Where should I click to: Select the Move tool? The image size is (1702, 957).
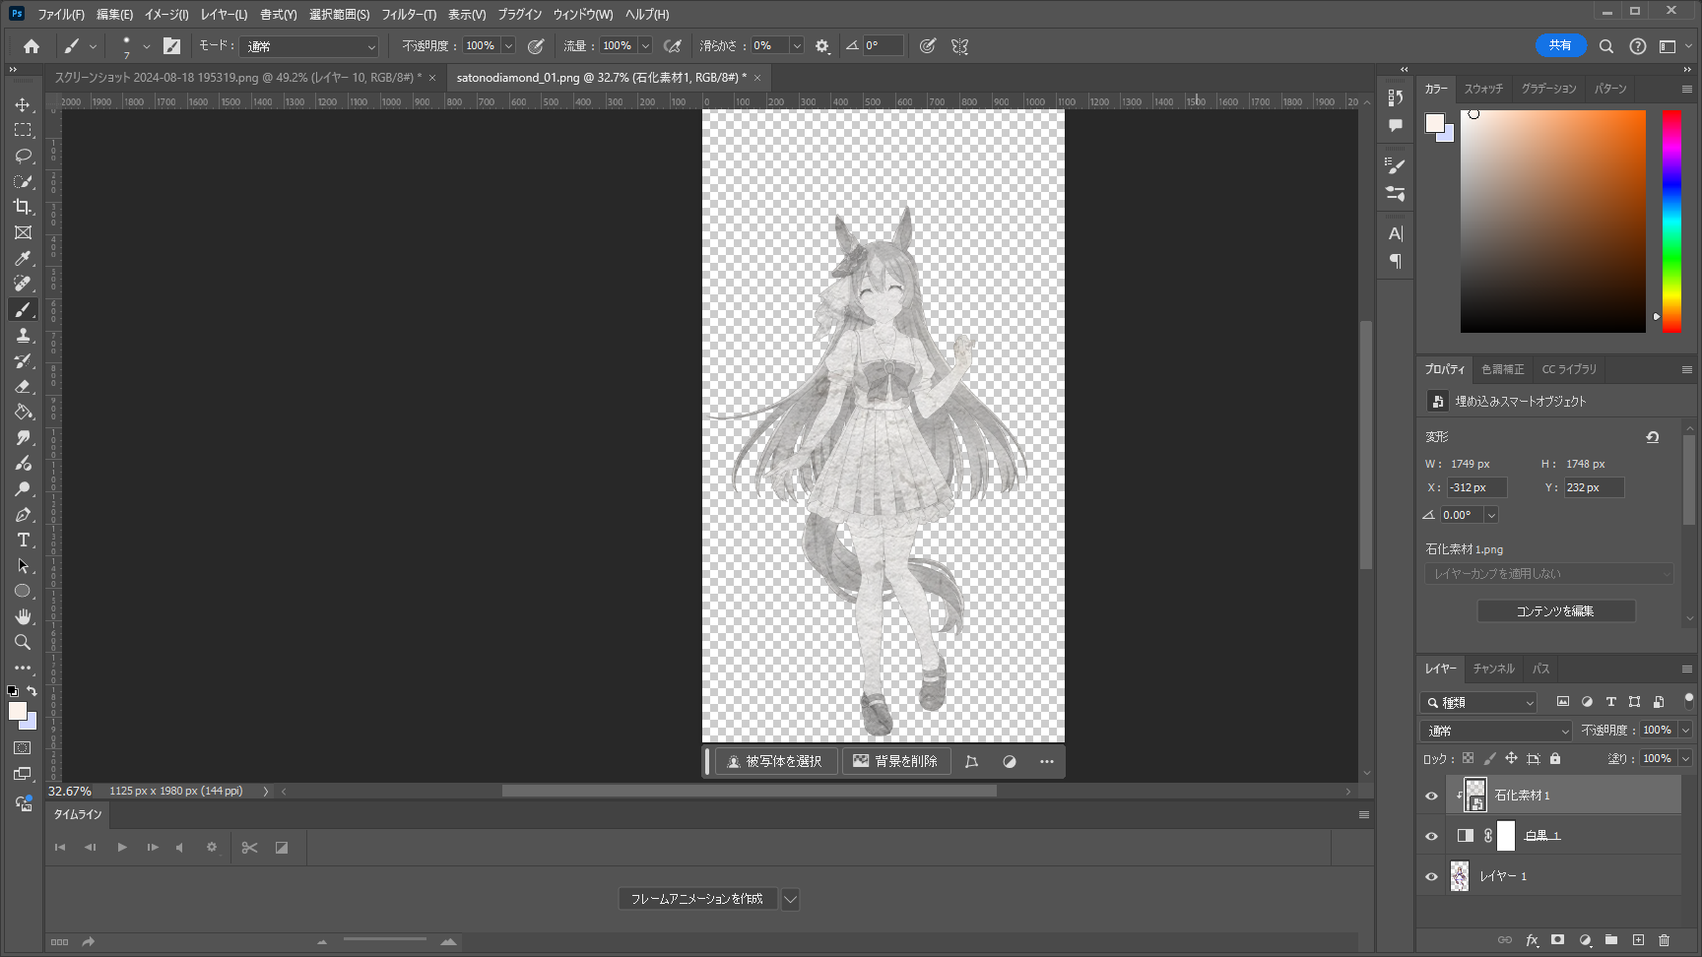(x=23, y=104)
